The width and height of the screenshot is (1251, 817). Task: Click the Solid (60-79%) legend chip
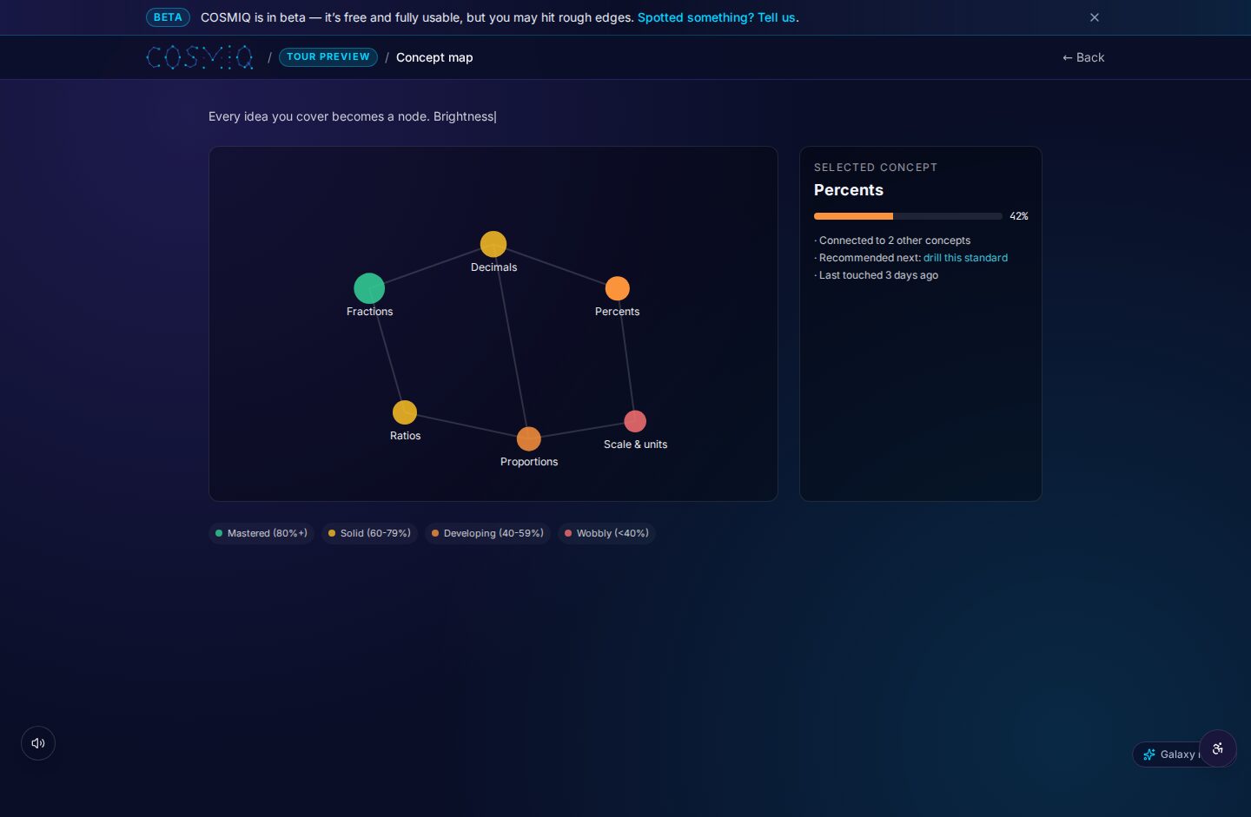[369, 533]
